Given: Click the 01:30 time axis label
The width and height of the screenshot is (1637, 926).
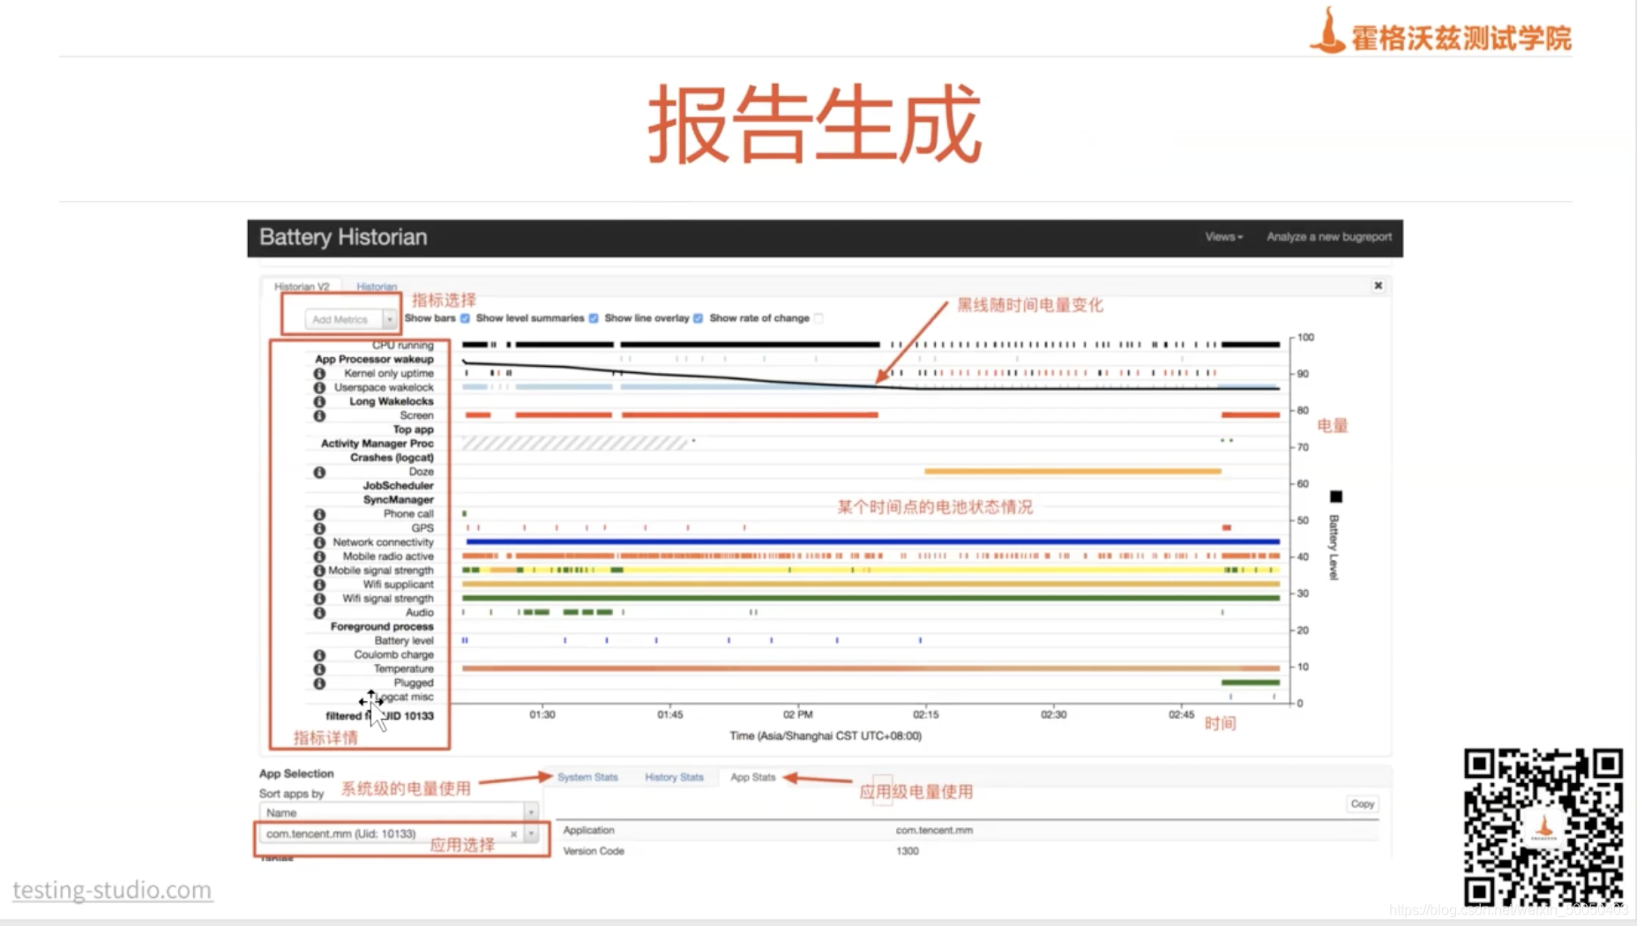Looking at the screenshot, I should coord(542,715).
